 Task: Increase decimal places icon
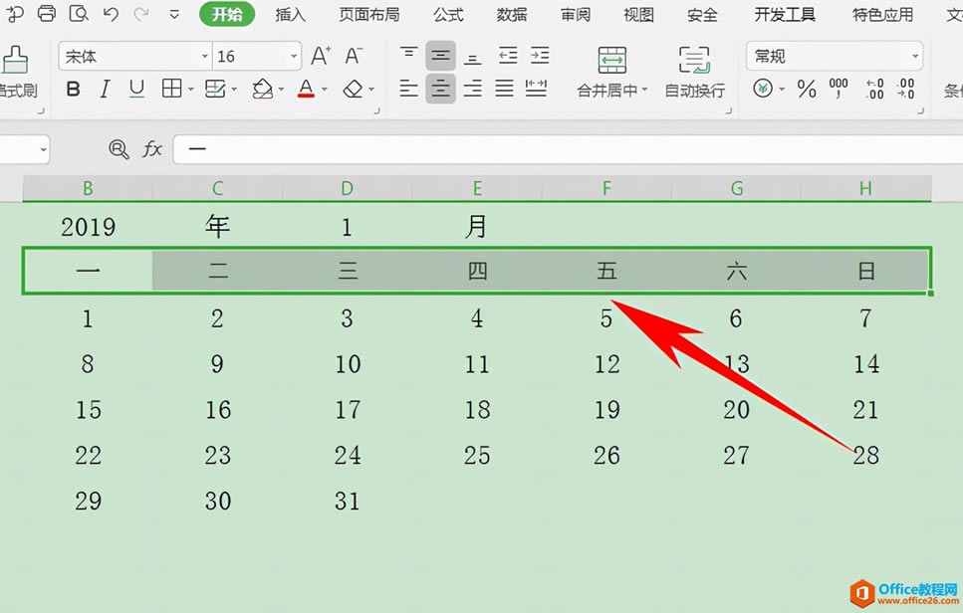pos(875,89)
